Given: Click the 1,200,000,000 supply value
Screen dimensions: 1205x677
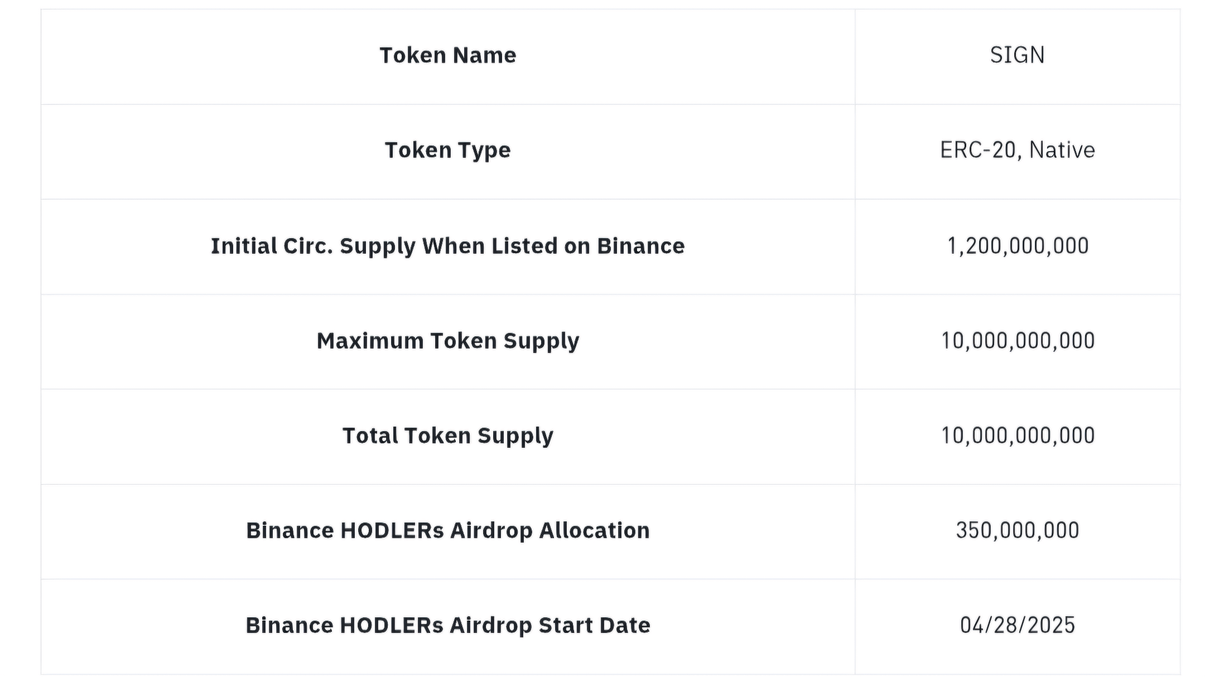Looking at the screenshot, I should coord(1017,246).
